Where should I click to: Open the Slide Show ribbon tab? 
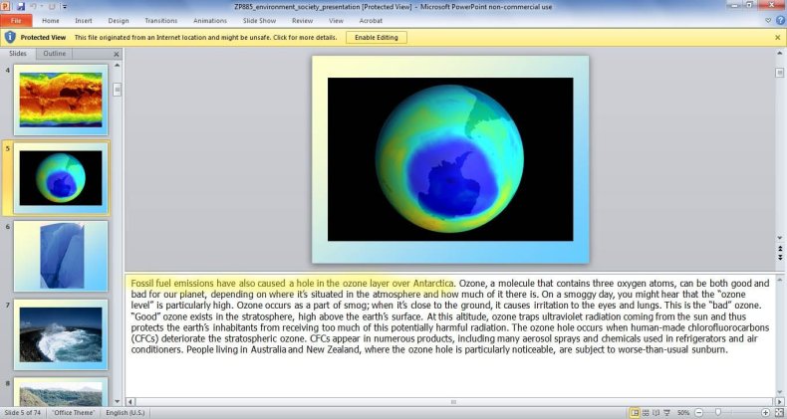click(x=259, y=21)
